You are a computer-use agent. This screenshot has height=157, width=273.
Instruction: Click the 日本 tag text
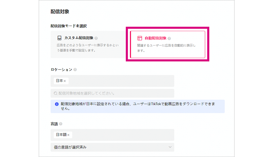[x=59, y=81]
